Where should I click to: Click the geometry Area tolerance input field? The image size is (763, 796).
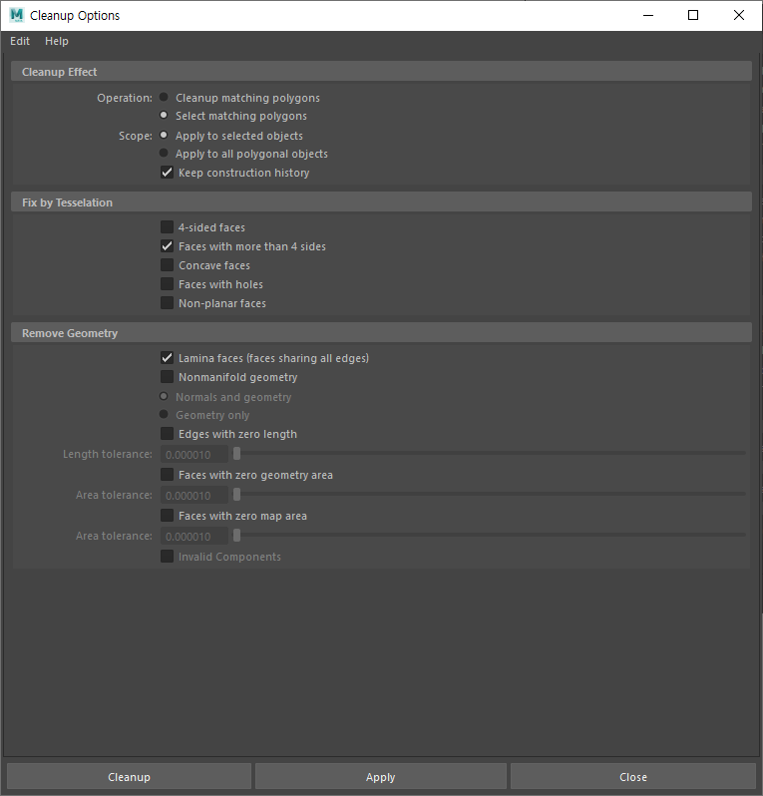click(193, 495)
